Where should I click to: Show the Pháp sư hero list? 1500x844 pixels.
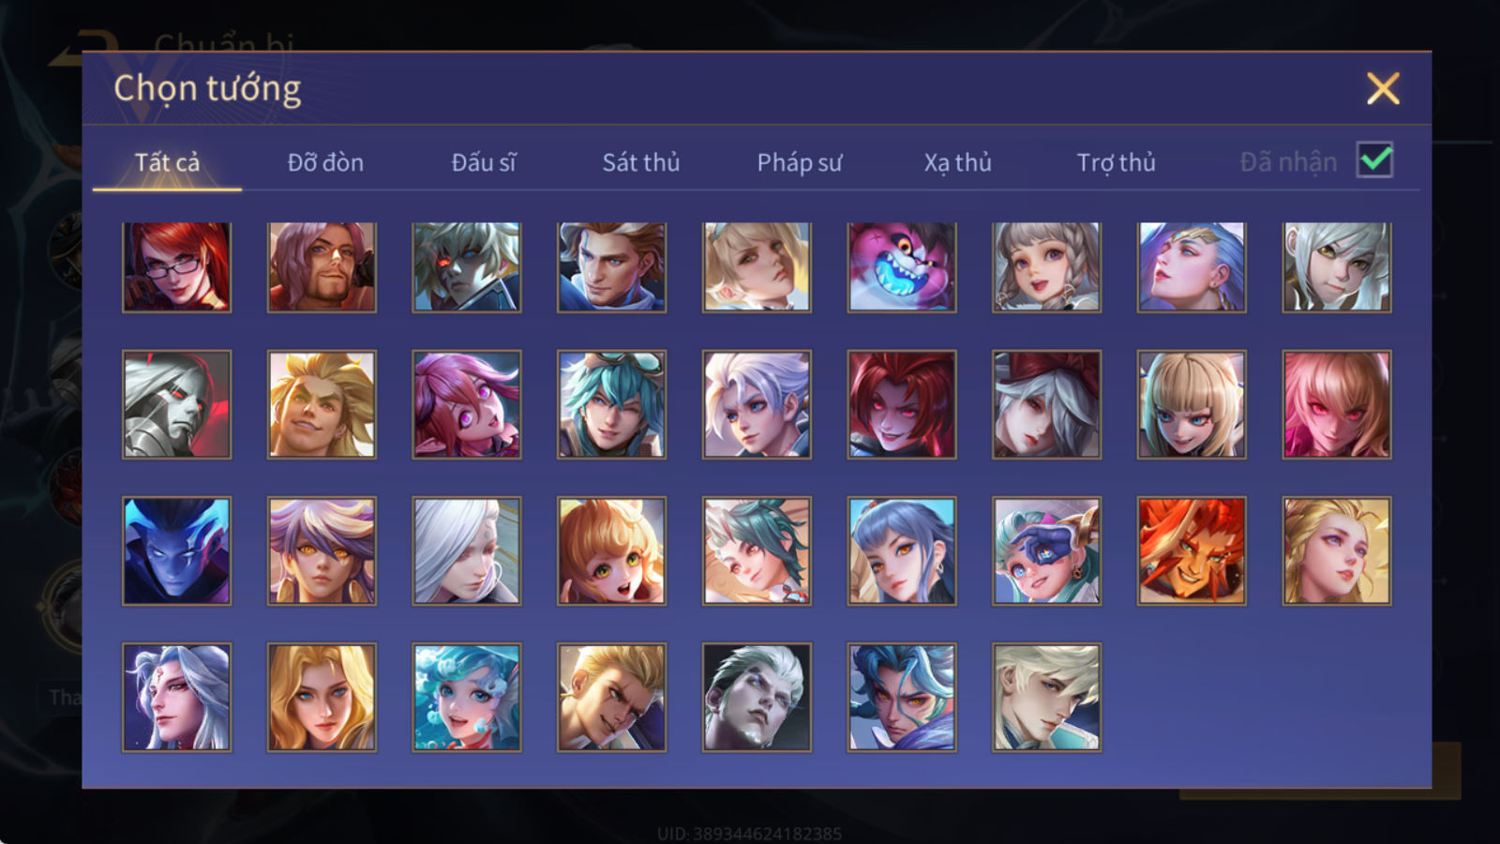pyautogui.click(x=800, y=162)
